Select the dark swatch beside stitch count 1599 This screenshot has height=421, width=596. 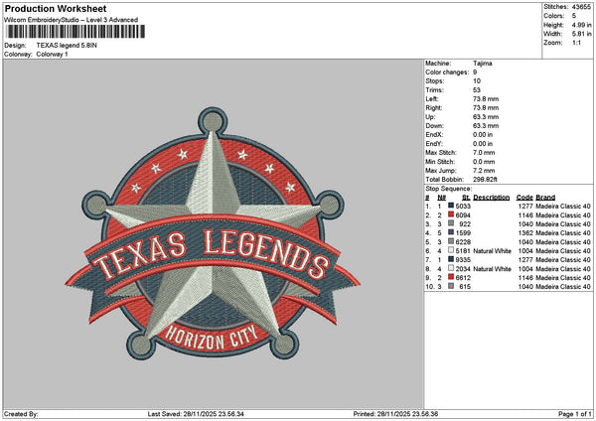[451, 232]
